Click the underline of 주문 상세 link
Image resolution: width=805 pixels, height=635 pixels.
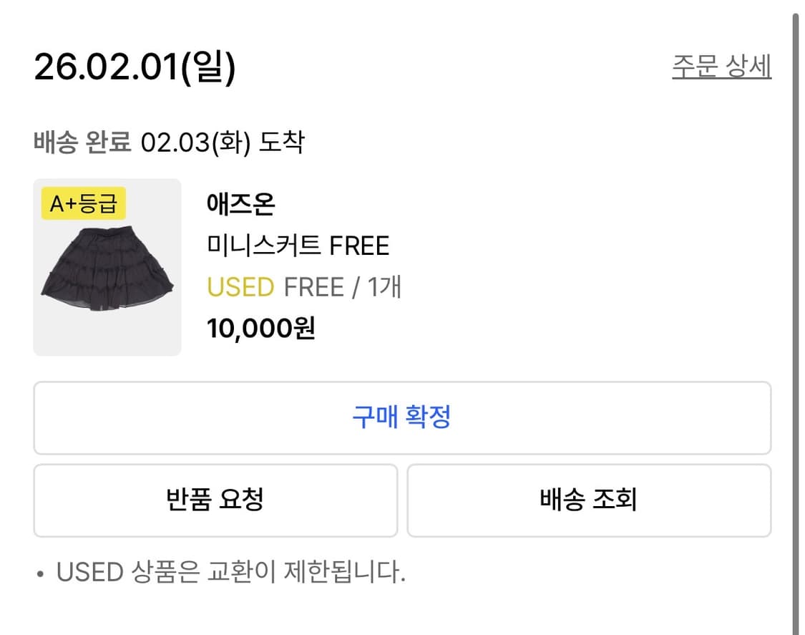(721, 79)
